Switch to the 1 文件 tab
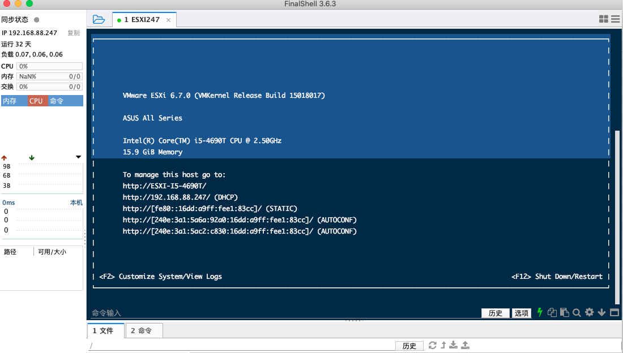Viewport: 623px width, 353px height. [x=106, y=330]
